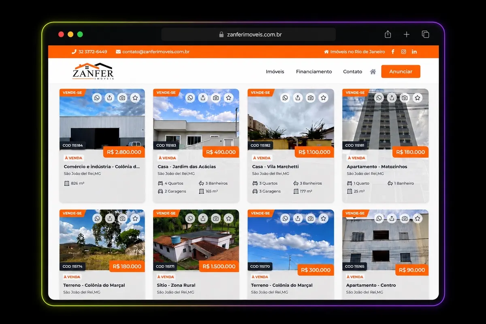This screenshot has width=486, height=324.
Task: Click share icon on COD 115184 card
Action: [x=109, y=98]
